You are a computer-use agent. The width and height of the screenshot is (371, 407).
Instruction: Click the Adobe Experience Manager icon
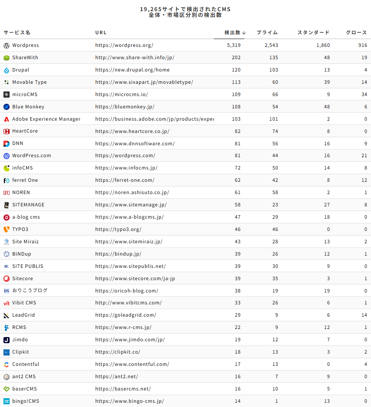(7, 119)
